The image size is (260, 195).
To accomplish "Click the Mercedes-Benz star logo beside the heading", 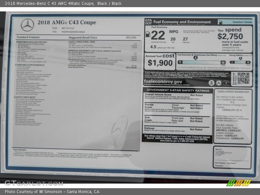I will (x=28, y=25).
